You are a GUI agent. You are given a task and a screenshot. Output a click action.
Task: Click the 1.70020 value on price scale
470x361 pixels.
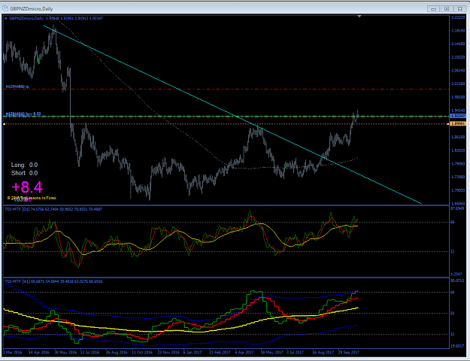tap(458, 190)
